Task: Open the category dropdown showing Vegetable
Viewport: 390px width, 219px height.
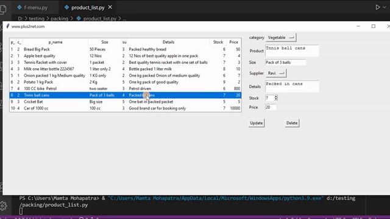Action: pyautogui.click(x=281, y=38)
